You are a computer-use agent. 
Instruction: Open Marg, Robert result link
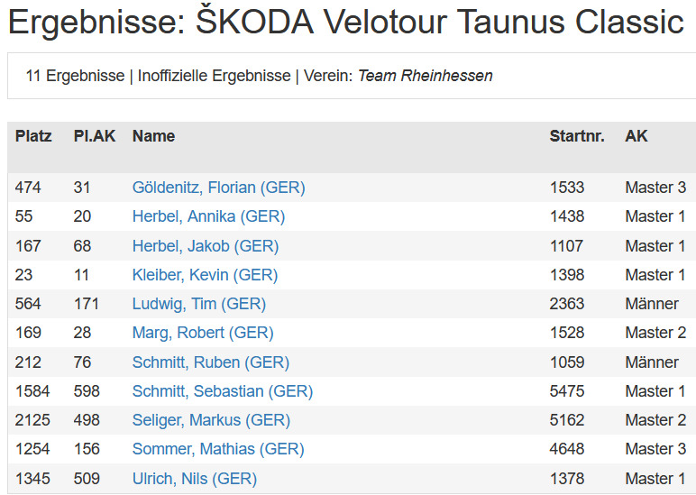pos(203,333)
